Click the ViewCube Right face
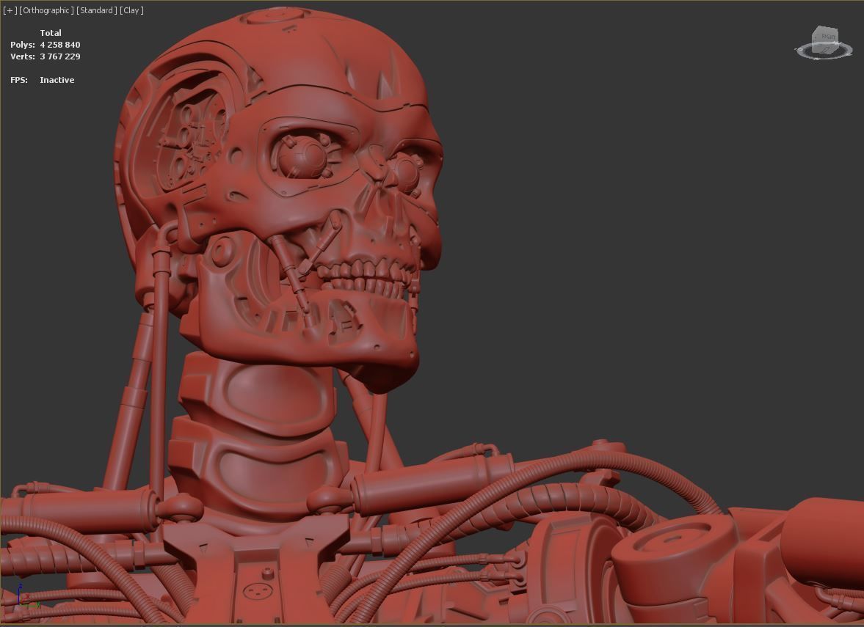Viewport: 864px width, 627px height. [x=826, y=38]
